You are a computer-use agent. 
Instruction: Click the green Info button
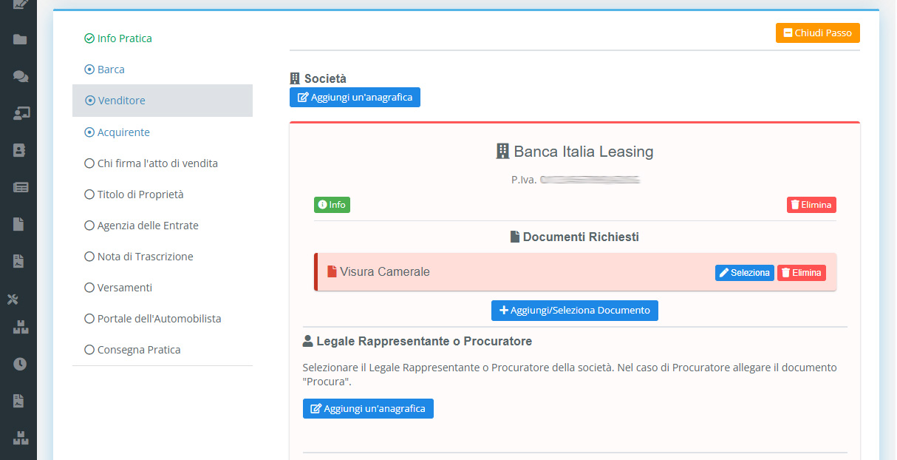coord(332,205)
